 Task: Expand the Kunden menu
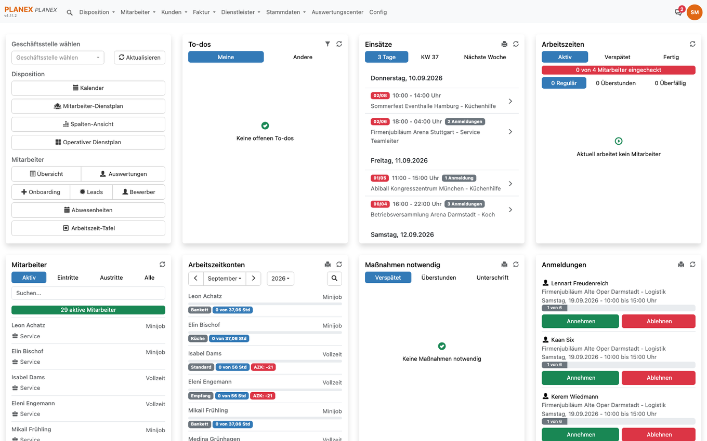pos(174,12)
